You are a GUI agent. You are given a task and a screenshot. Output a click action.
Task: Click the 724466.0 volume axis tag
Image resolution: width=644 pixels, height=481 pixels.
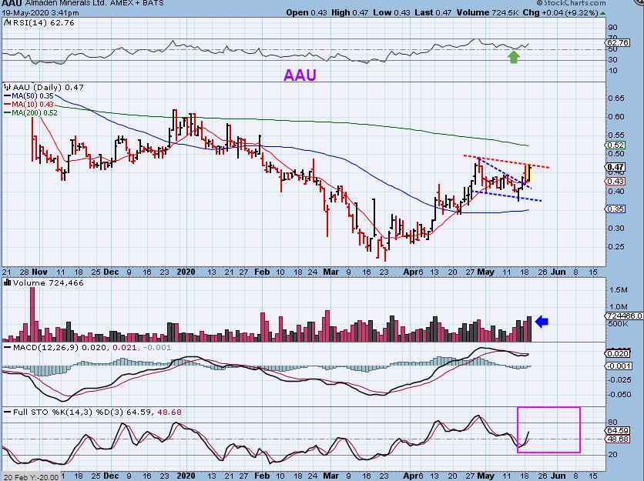(624, 316)
